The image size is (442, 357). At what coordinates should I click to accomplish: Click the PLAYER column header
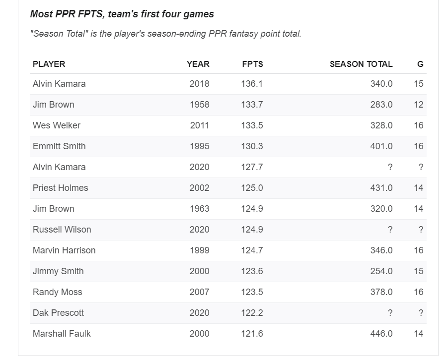pos(49,64)
